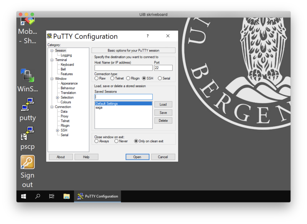Open the WinSCP desktop icon
Viewport: 307px width, 224px height.
[x=27, y=76]
